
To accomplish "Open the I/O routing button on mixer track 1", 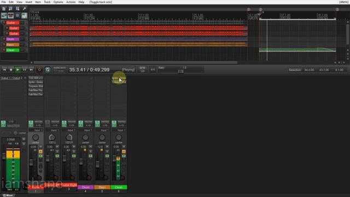I will (x=38, y=125).
